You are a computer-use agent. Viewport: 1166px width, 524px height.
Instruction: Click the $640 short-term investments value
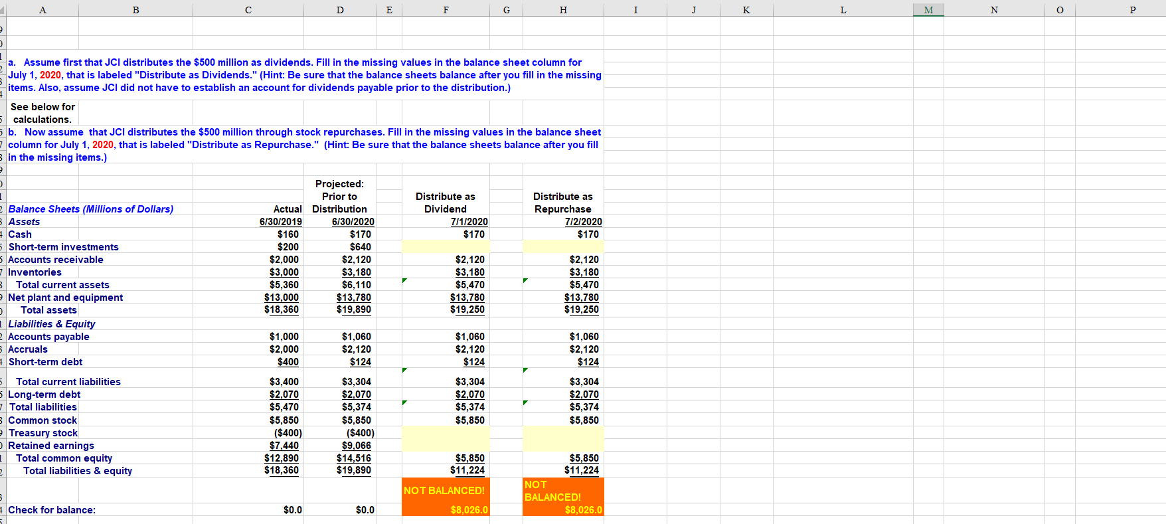pos(361,247)
